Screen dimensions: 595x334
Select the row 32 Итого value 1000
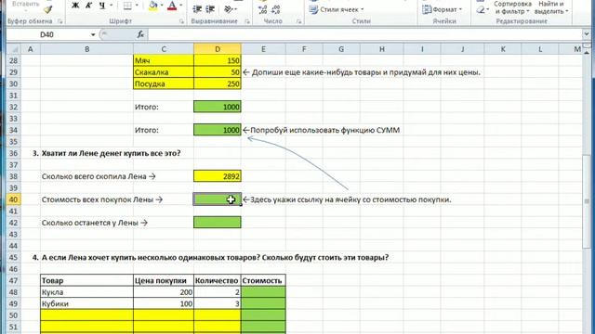click(x=217, y=107)
